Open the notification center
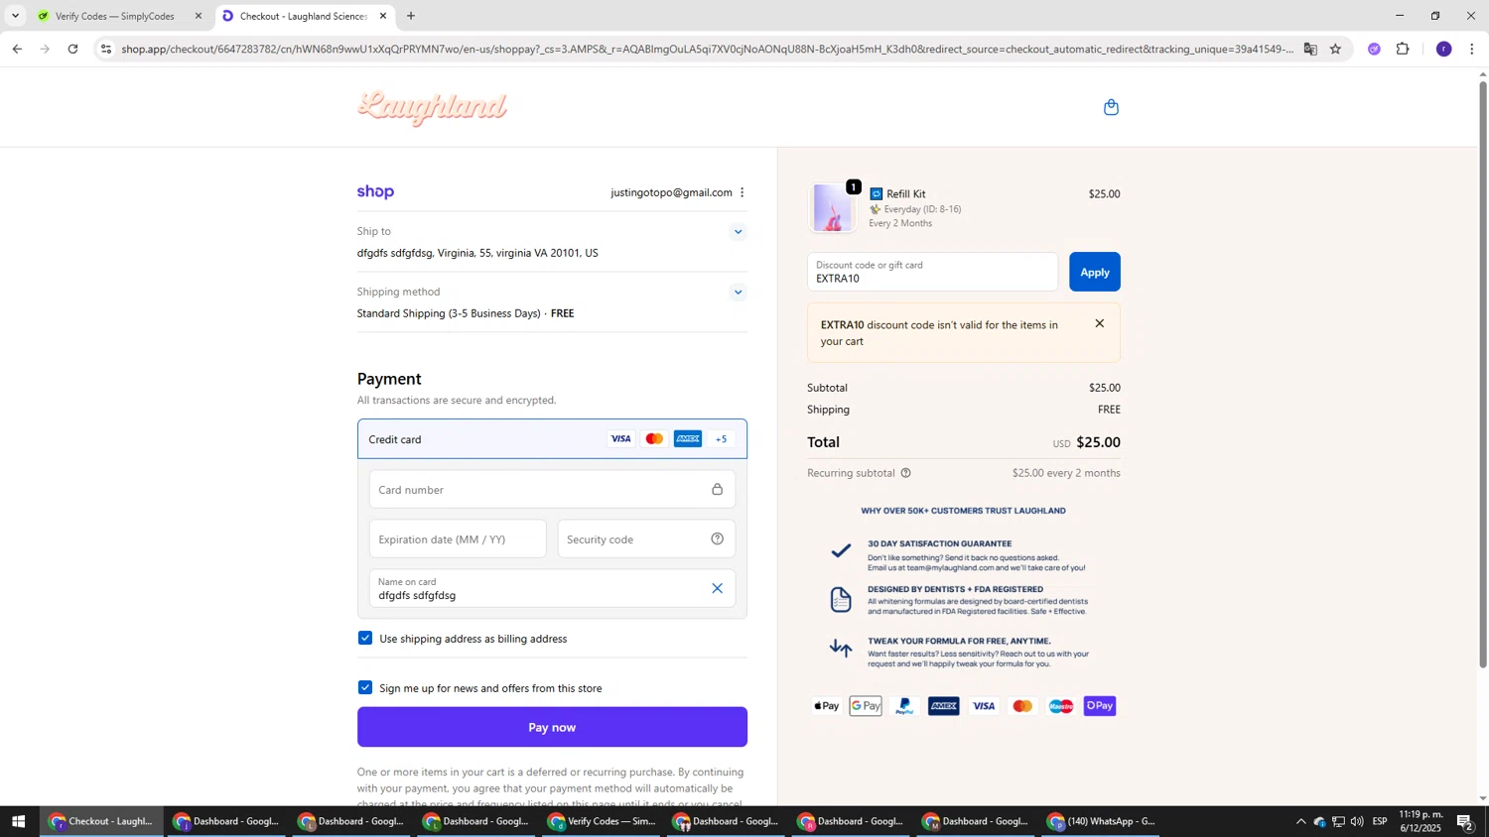1489x837 pixels. click(x=1464, y=821)
